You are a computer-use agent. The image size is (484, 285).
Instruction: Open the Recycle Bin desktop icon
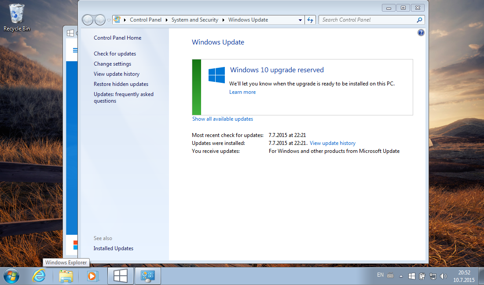(x=17, y=17)
